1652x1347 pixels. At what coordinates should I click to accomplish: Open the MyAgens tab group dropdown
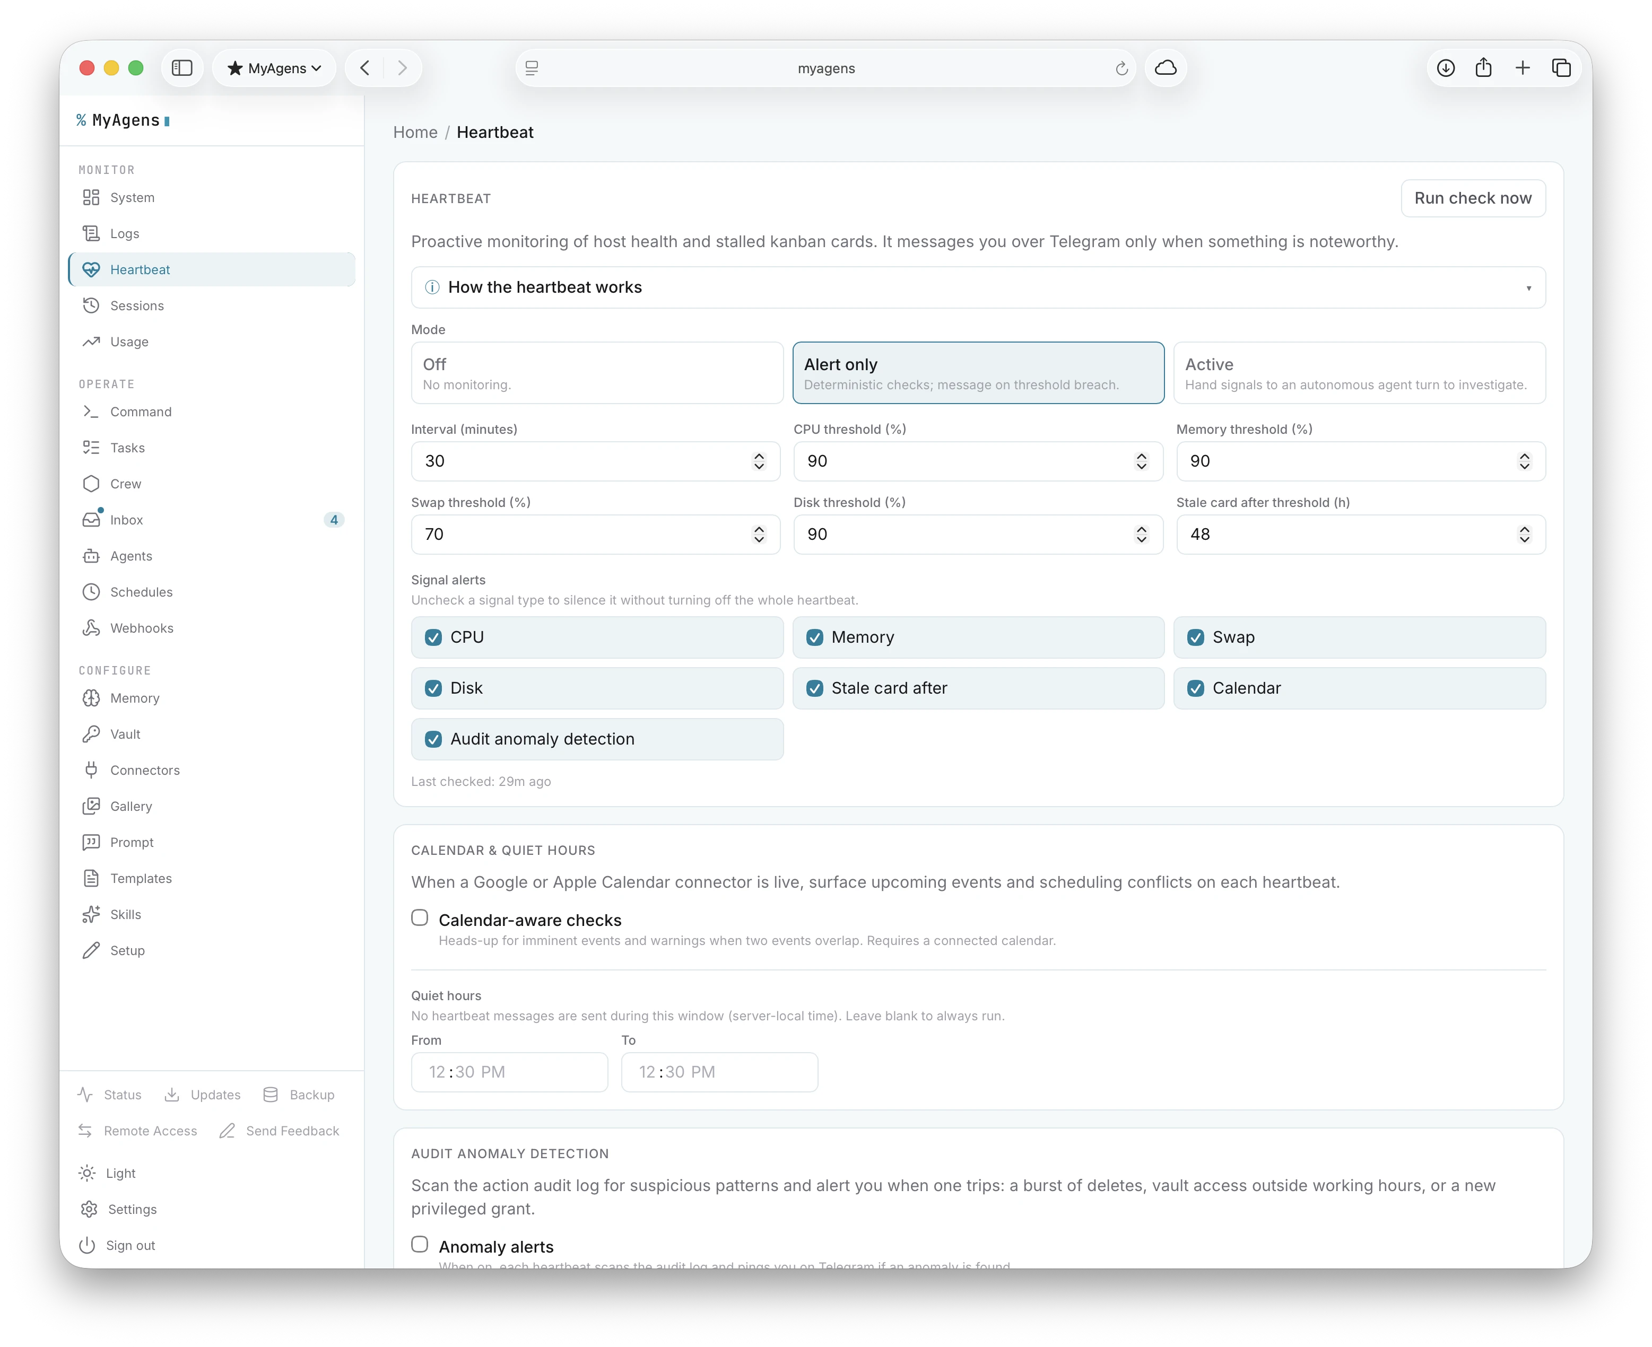pyautogui.click(x=274, y=68)
